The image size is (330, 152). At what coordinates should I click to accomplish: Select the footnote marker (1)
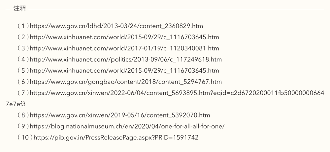point(23,26)
